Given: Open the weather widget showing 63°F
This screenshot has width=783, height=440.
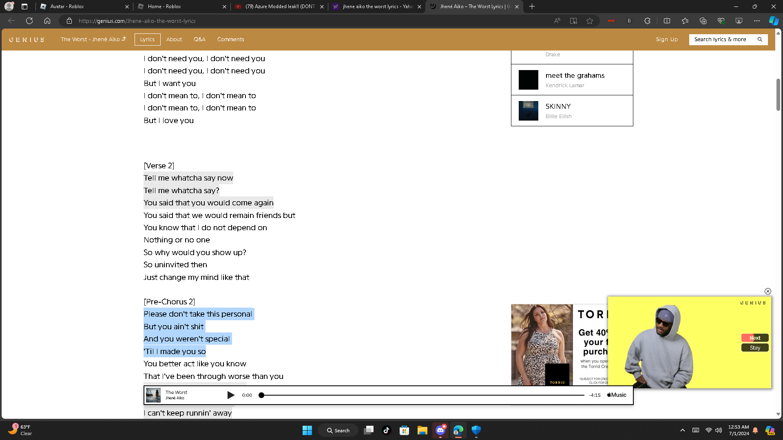Looking at the screenshot, I should point(20,430).
